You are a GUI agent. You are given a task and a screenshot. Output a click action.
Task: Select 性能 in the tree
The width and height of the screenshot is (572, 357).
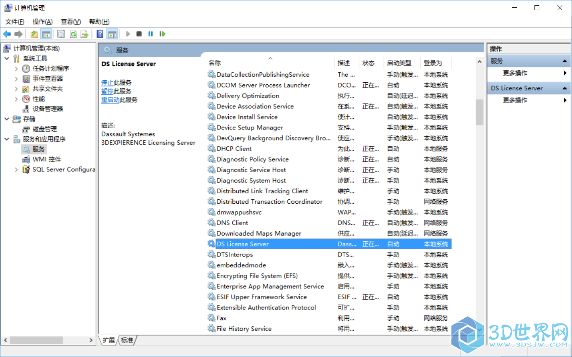coord(39,99)
